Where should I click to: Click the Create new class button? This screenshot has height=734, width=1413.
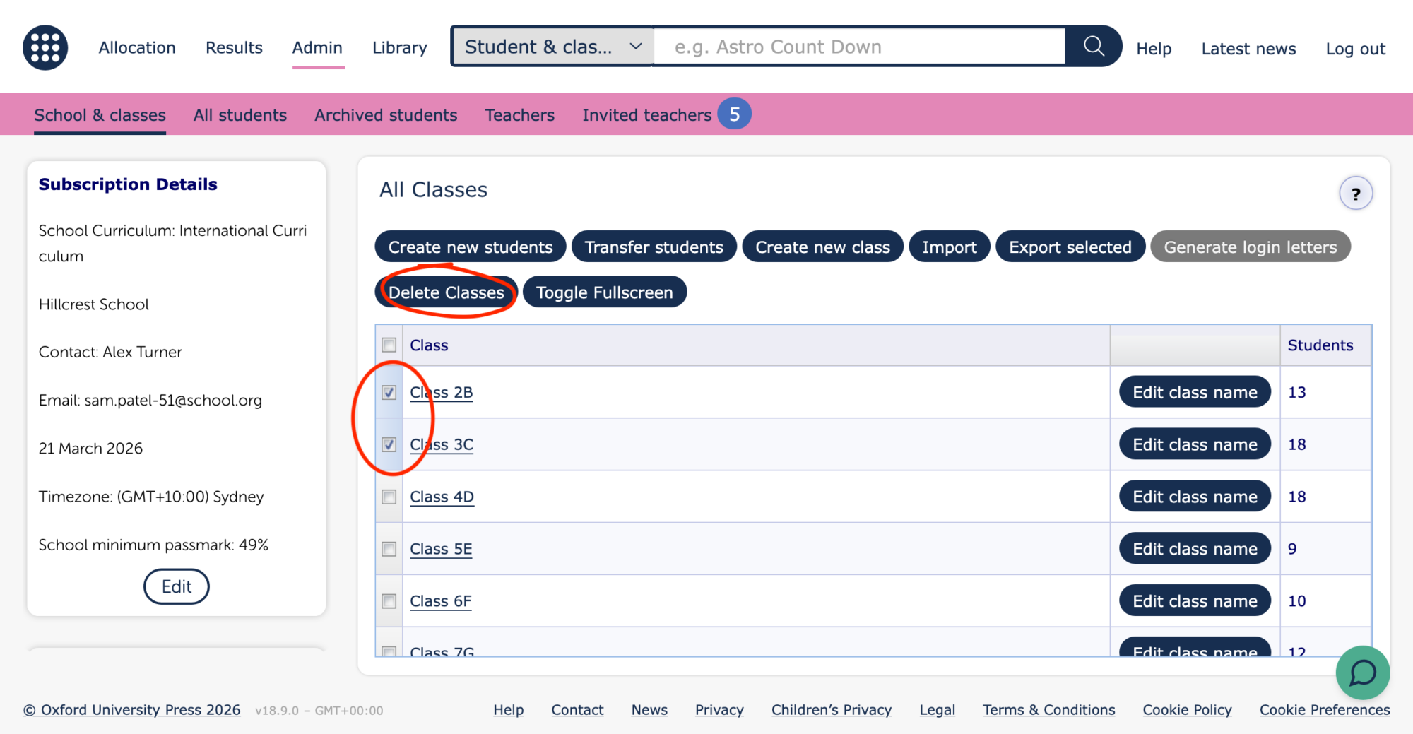(x=822, y=247)
